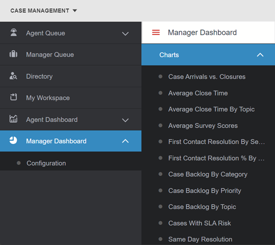Click the Directory person-search icon
The image size is (275, 245).
click(x=13, y=76)
